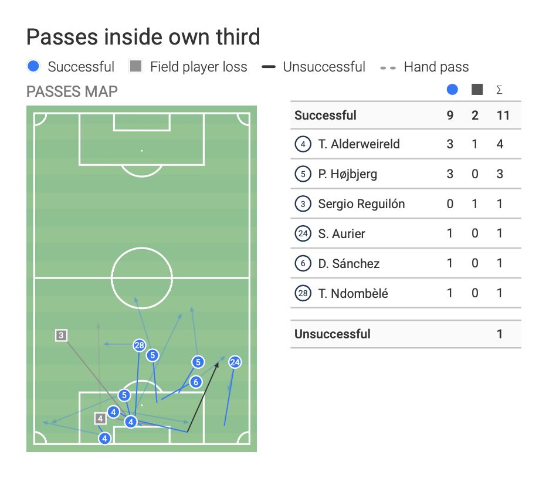Click the blue Successful legend dot
Viewport: 556px width, 482px height.
[x=33, y=67]
